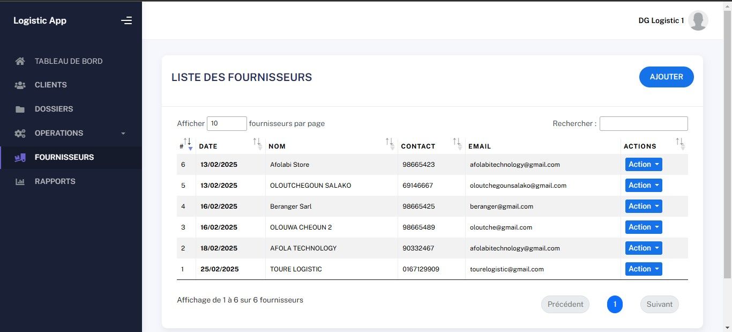
Task: Open the Rapports menu item
Action: 71,181
